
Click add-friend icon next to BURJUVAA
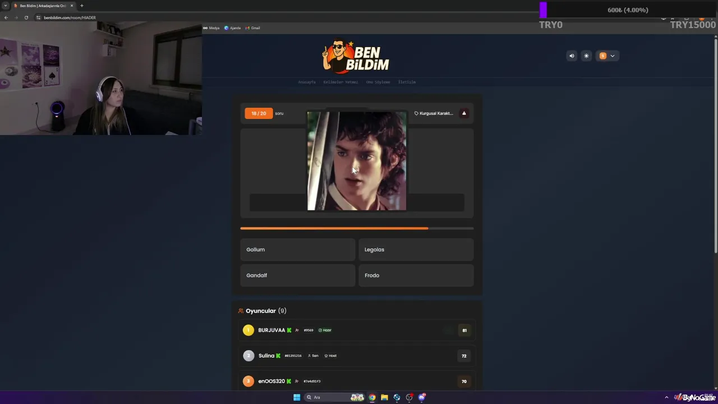coord(297,330)
